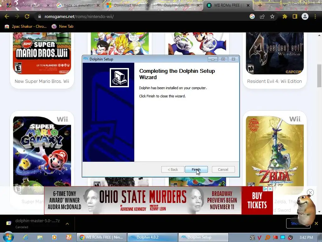Bookmark this page with star icon
This screenshot has height=242, width=322.
point(272,16)
